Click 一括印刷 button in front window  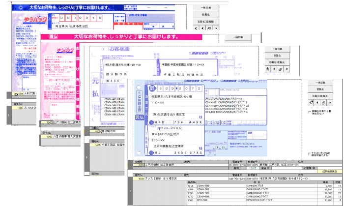tap(320, 83)
